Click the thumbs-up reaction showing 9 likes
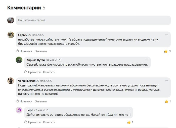 coord(166,51)
